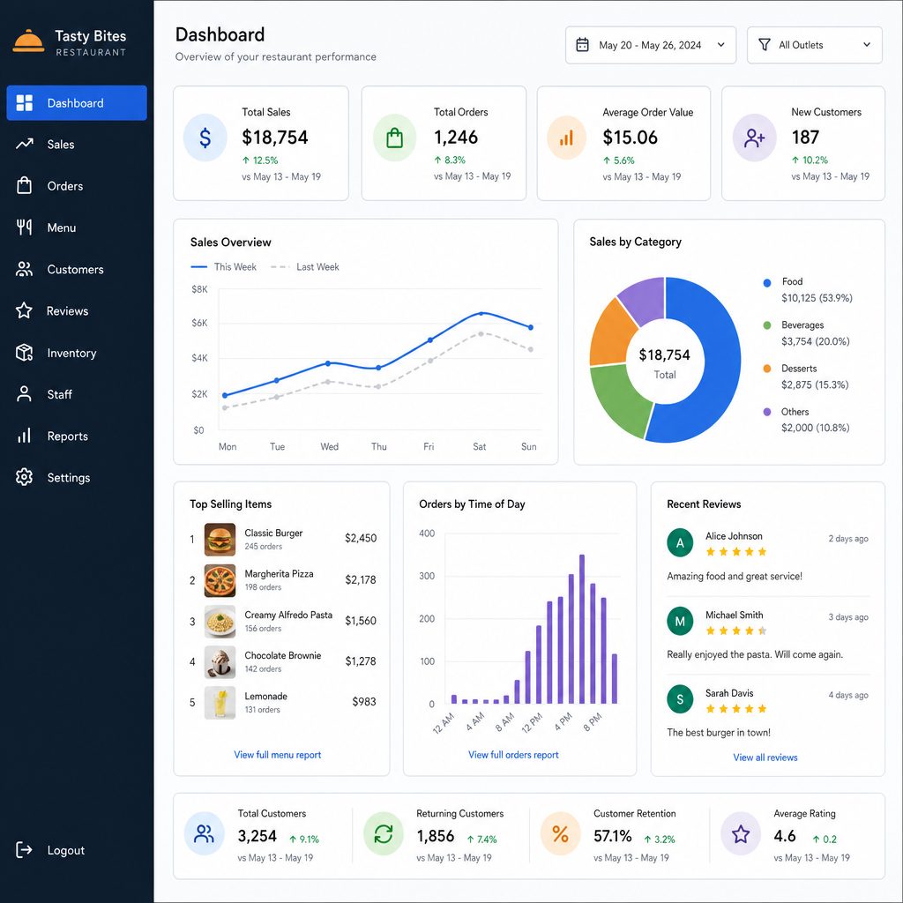The height and width of the screenshot is (903, 903).
Task: Click the calendar icon in date picker
Action: click(582, 45)
